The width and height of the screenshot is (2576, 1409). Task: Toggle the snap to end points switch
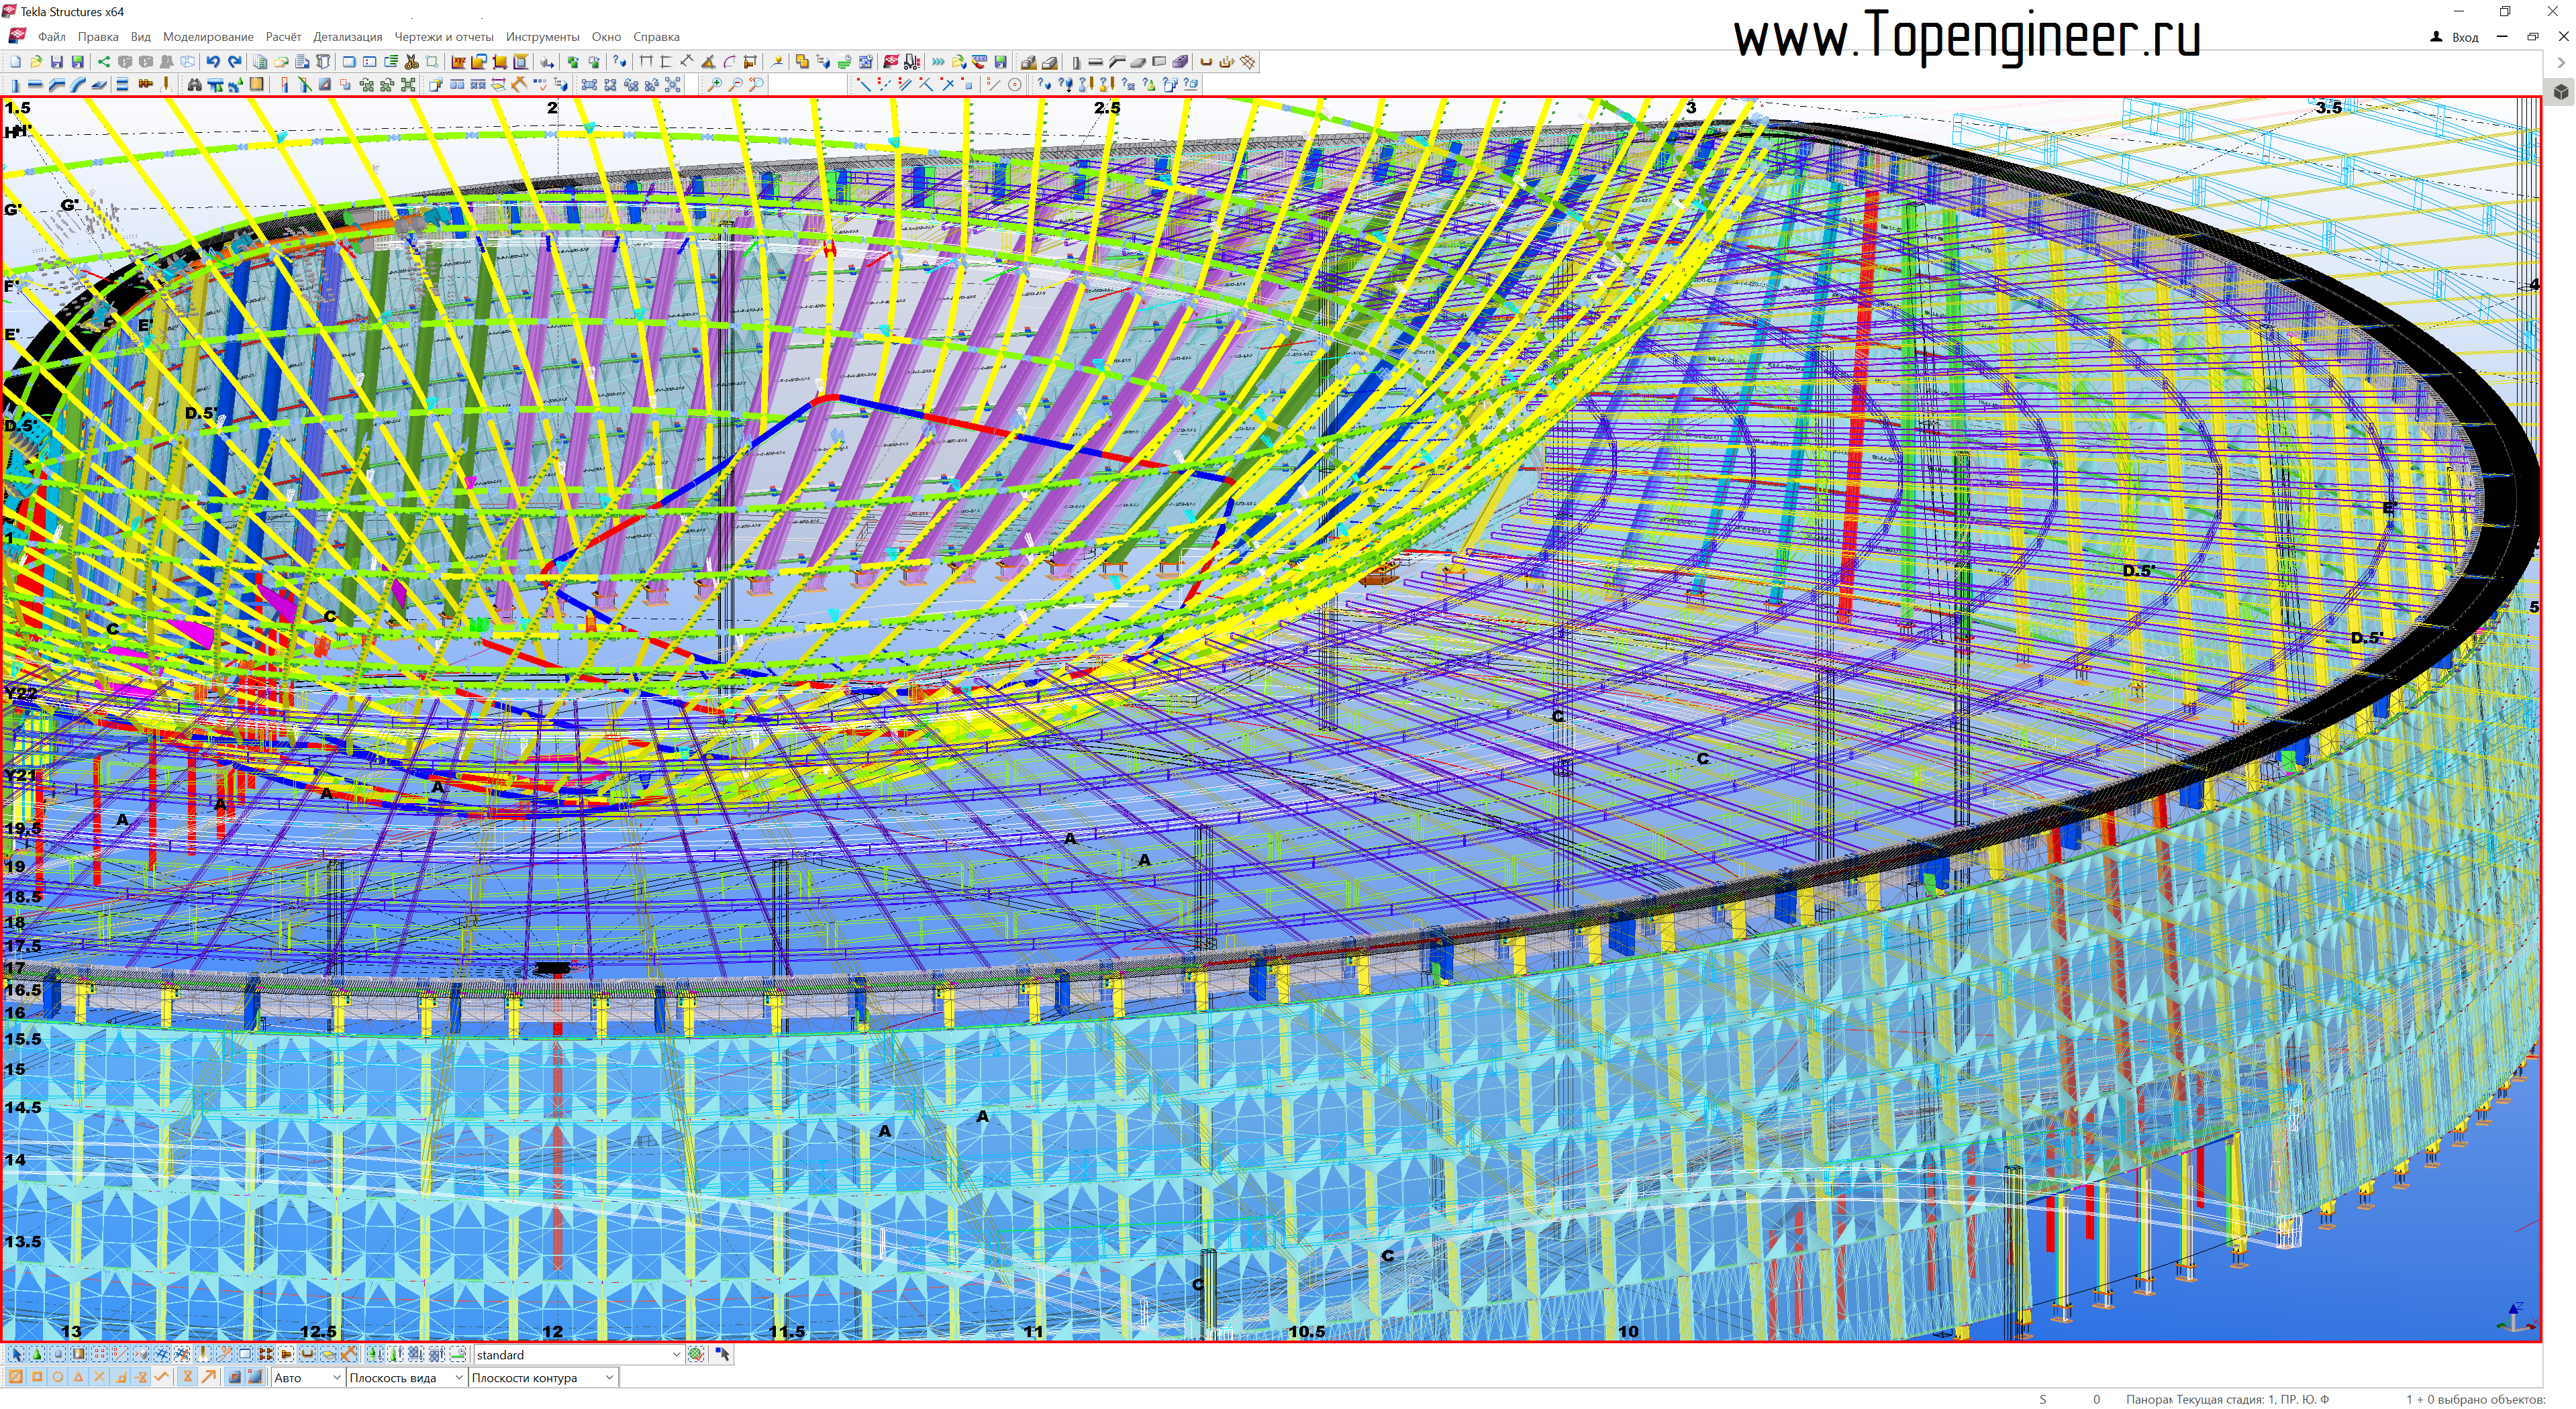pos(37,1378)
